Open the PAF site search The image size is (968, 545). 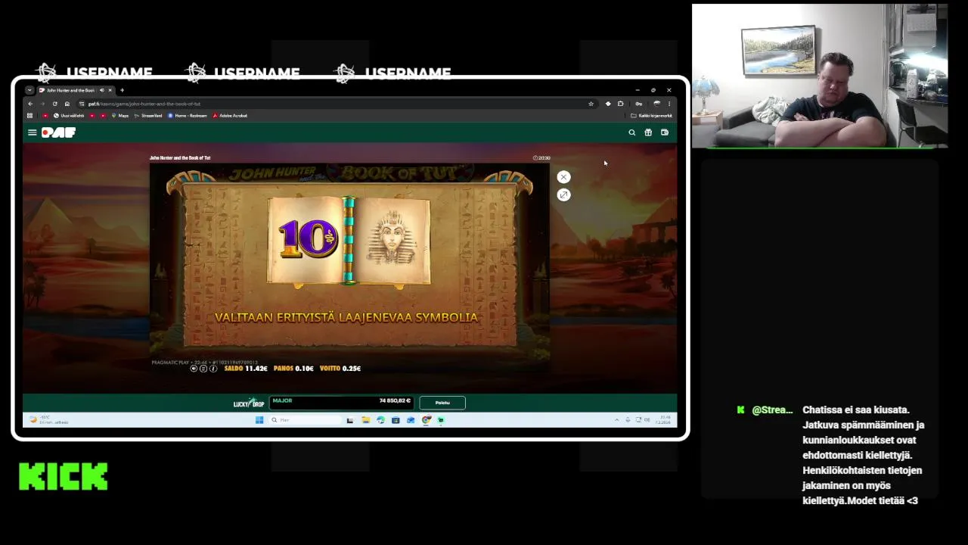pyautogui.click(x=632, y=132)
